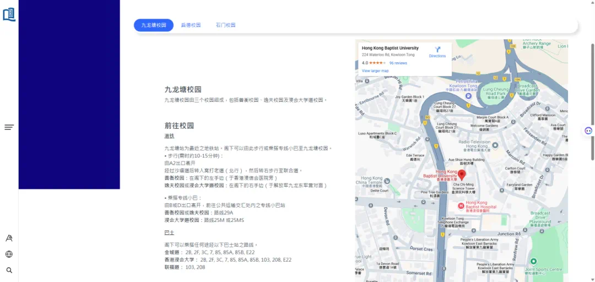Image resolution: width=595 pixels, height=282 pixels.
Task: Switch to the 石门校园 tab
Action: tap(225, 25)
